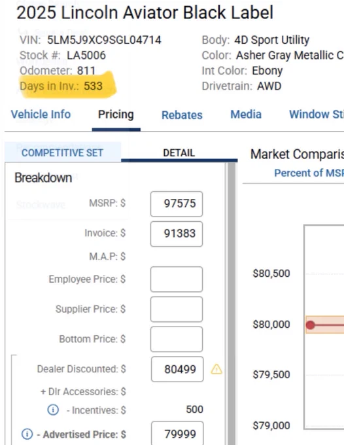This screenshot has width=344, height=445.
Task: Click the Advertised Price field showing 79999
Action: point(177,433)
